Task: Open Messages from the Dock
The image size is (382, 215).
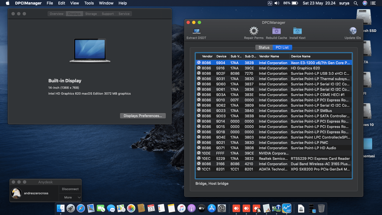Action: [111, 208]
